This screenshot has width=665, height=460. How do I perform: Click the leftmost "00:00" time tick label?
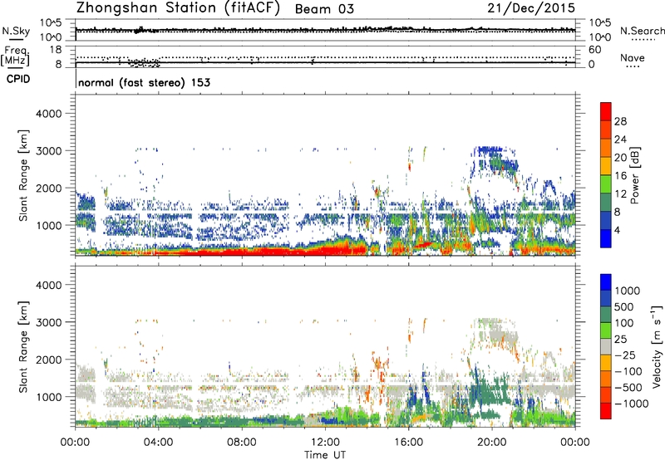pos(75,443)
